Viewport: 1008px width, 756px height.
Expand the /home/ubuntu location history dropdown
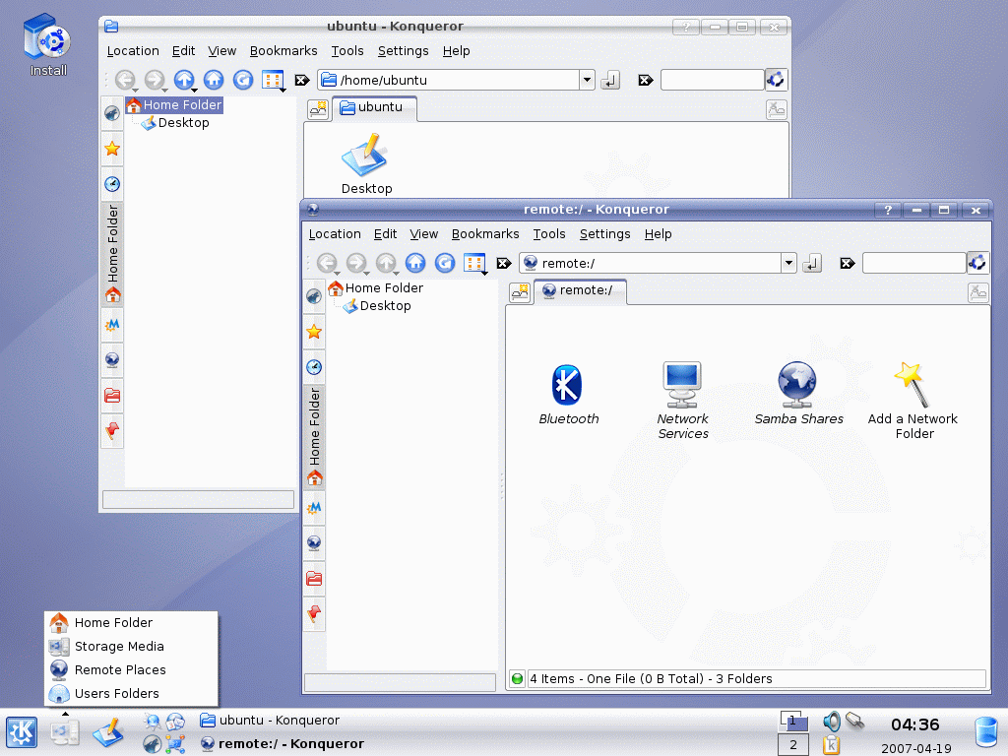pos(587,81)
